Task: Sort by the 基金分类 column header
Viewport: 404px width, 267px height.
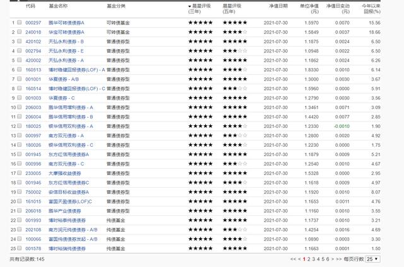Action: point(116,6)
